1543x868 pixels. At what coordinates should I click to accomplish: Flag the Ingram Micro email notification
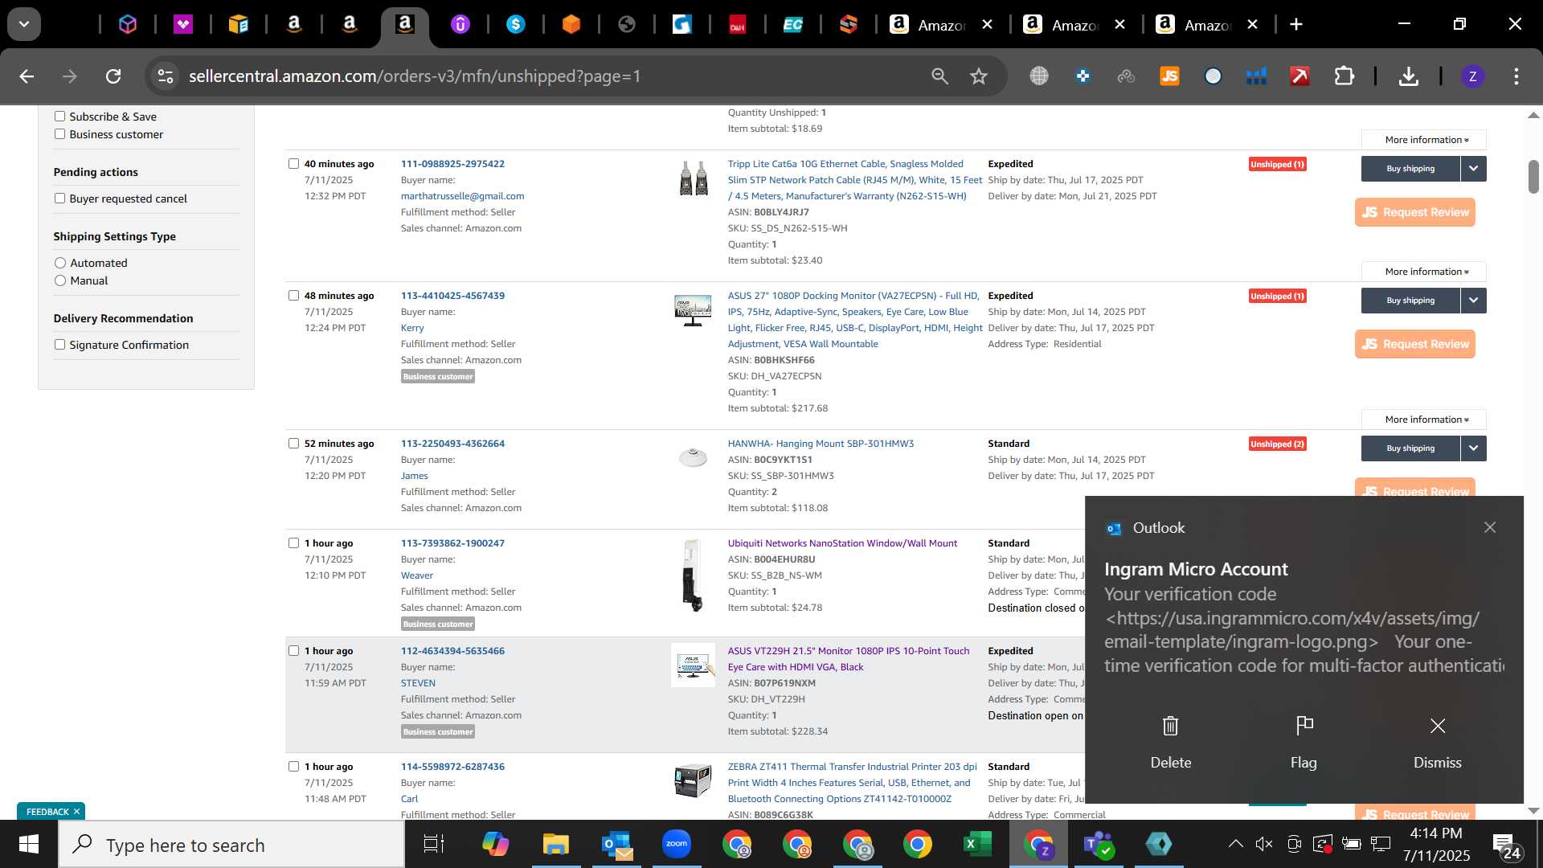(x=1304, y=743)
